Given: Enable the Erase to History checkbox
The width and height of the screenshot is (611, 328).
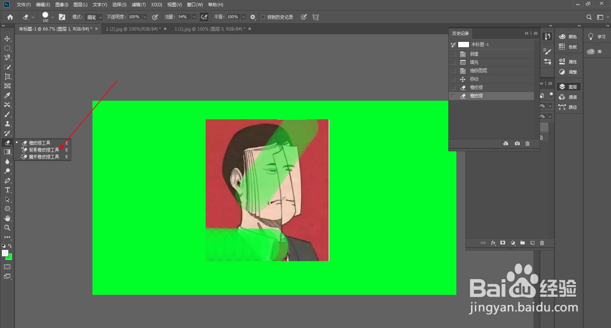Looking at the screenshot, I should (263, 17).
